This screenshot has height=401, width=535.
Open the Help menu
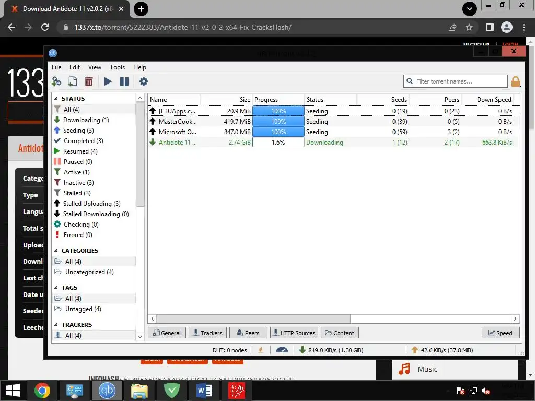pyautogui.click(x=139, y=67)
